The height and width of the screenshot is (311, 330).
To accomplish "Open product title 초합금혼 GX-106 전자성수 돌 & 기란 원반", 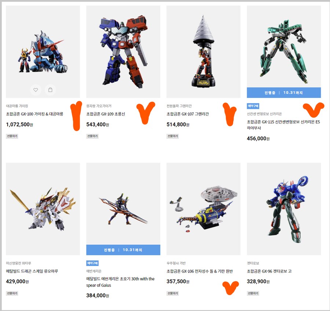I will coord(199,271).
